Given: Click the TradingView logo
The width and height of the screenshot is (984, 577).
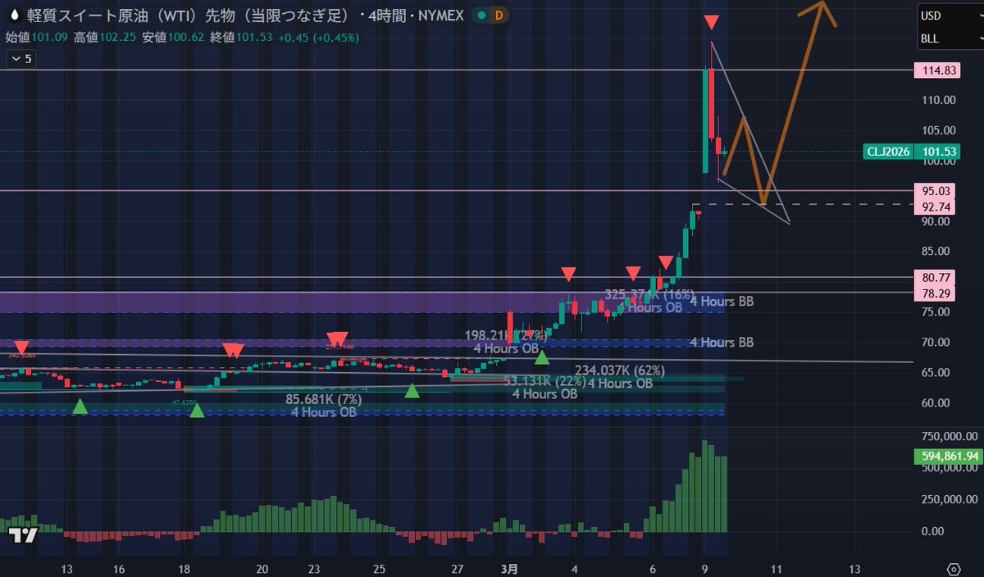Looking at the screenshot, I should coord(24,536).
